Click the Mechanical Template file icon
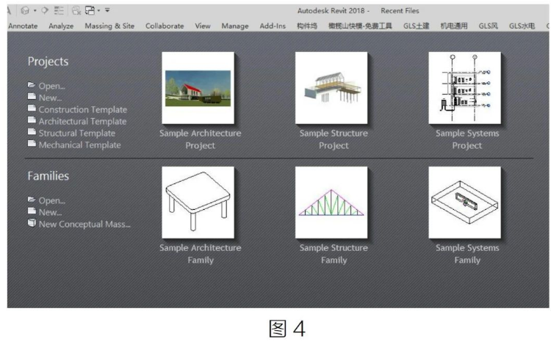 click(x=32, y=143)
